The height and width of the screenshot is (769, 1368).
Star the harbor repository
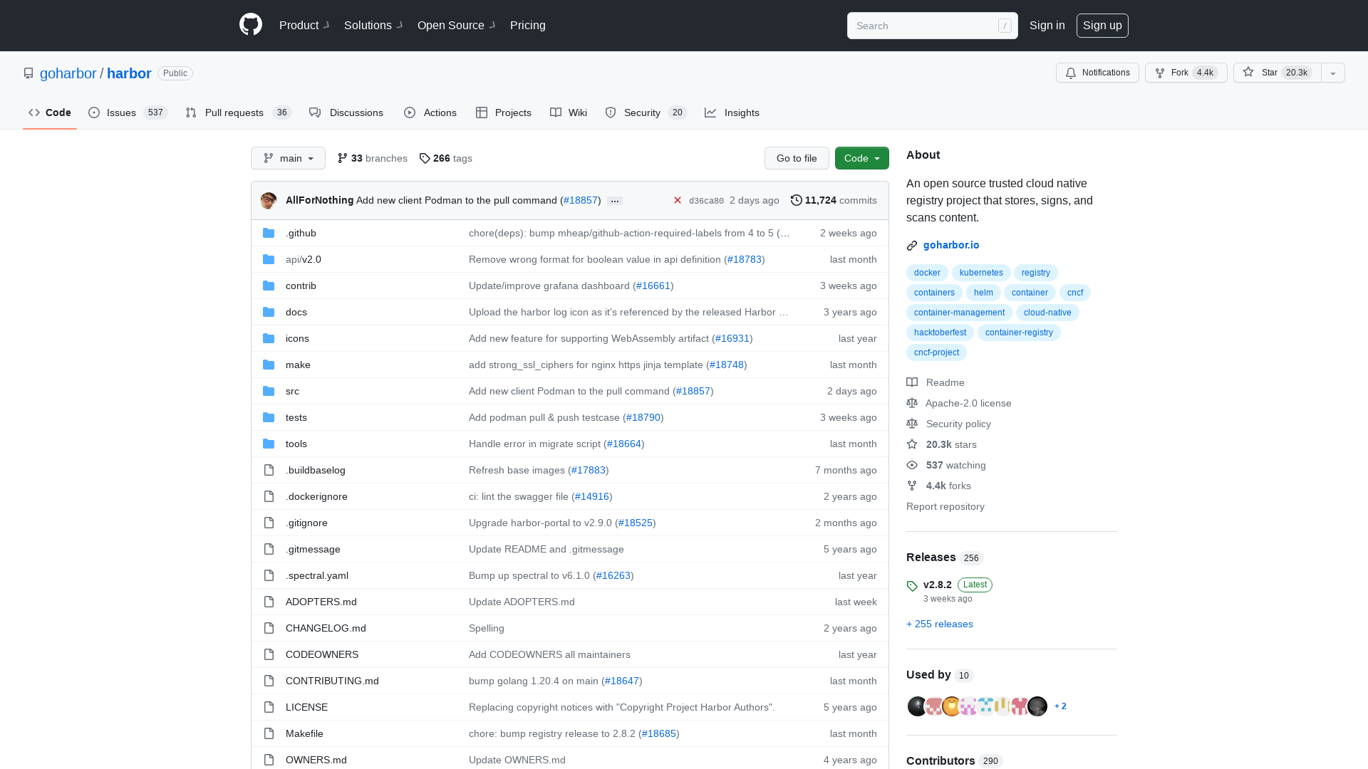click(x=1278, y=73)
